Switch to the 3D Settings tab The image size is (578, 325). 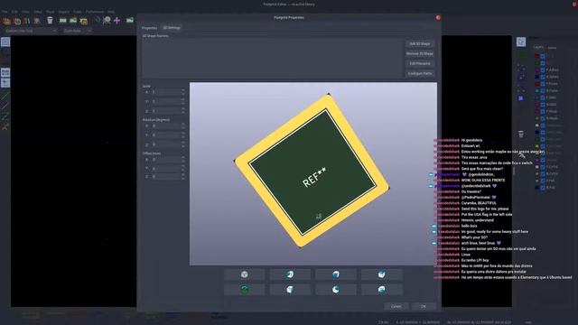pyautogui.click(x=172, y=28)
